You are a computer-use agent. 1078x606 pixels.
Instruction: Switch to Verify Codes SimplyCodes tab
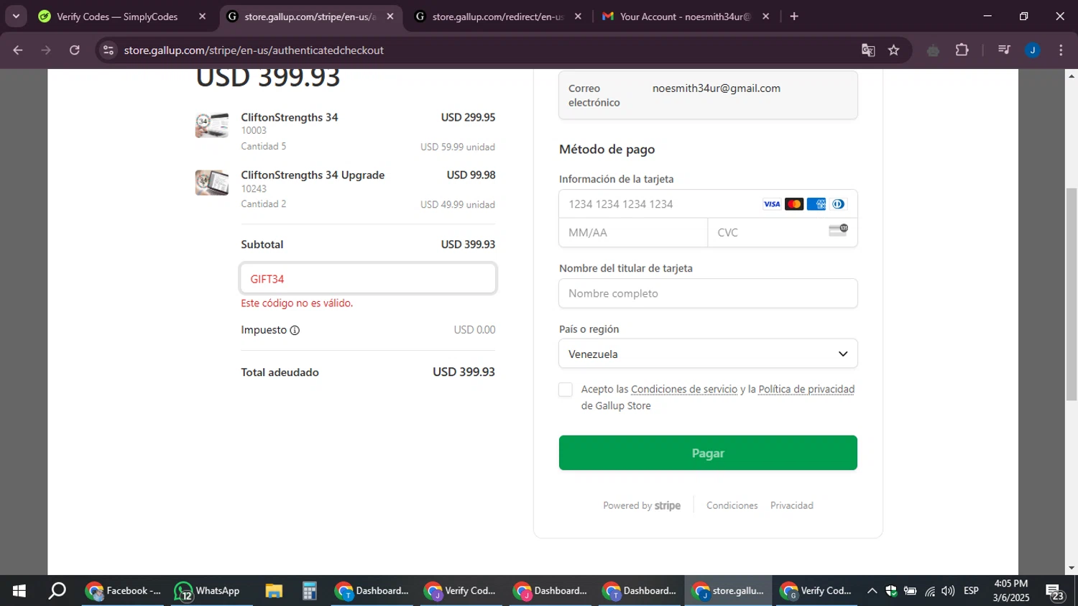pyautogui.click(x=119, y=17)
